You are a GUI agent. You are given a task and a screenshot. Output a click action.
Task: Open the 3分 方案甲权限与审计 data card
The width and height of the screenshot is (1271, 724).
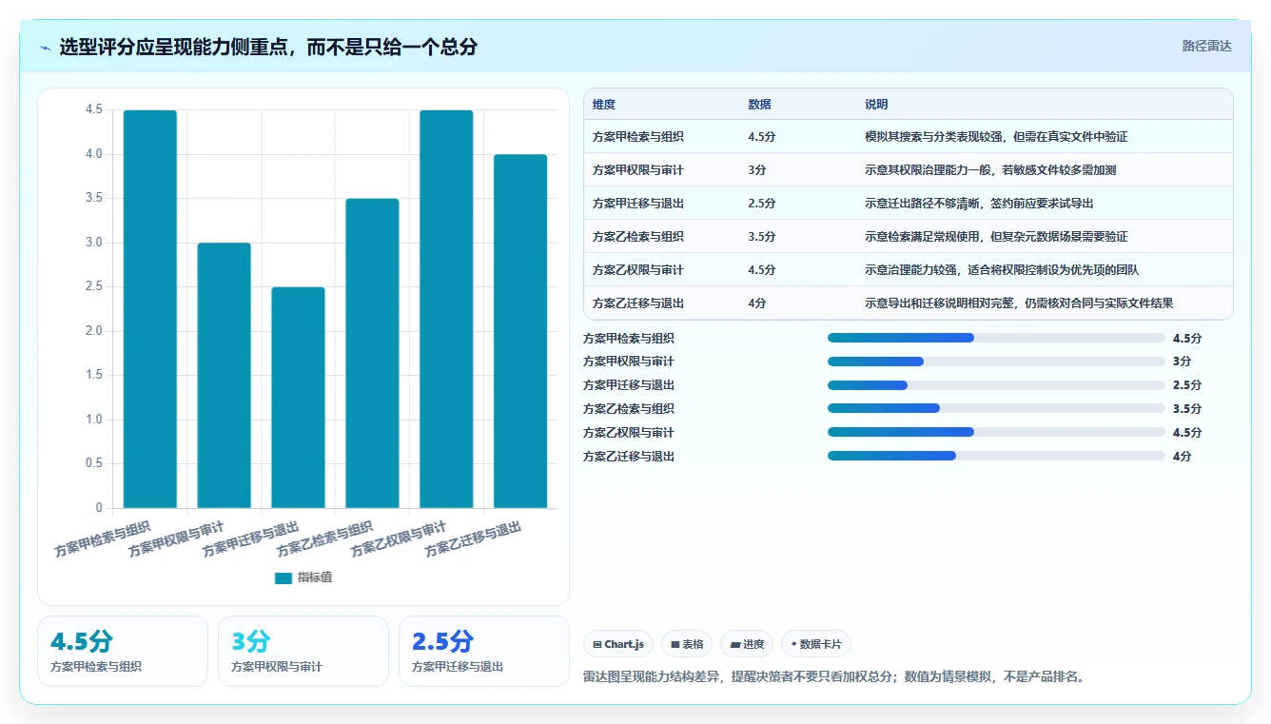click(303, 651)
